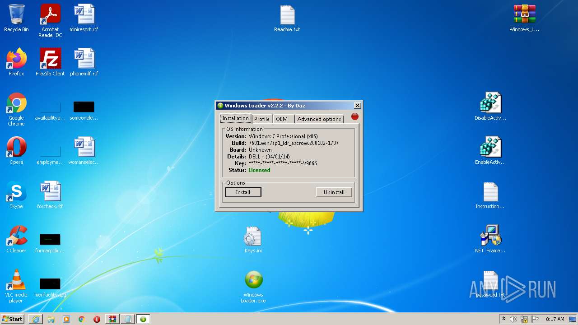Open Internet Explorer from taskbar
The height and width of the screenshot is (325, 578).
pyautogui.click(x=36, y=319)
